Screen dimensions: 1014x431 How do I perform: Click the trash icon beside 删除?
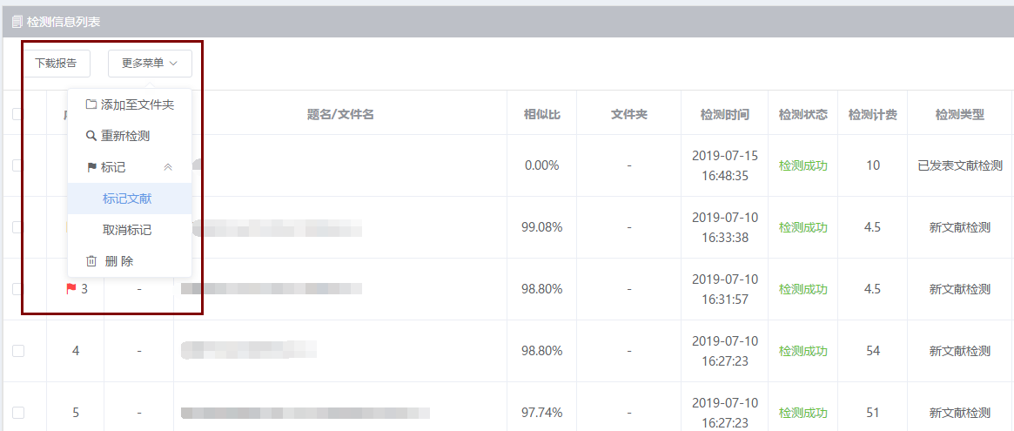(x=92, y=261)
